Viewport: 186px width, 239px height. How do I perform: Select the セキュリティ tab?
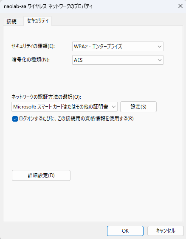click(x=37, y=21)
